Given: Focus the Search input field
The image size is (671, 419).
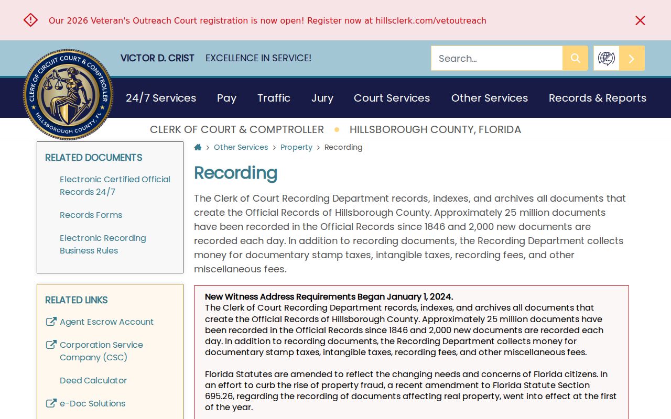Looking at the screenshot, I should (496, 58).
